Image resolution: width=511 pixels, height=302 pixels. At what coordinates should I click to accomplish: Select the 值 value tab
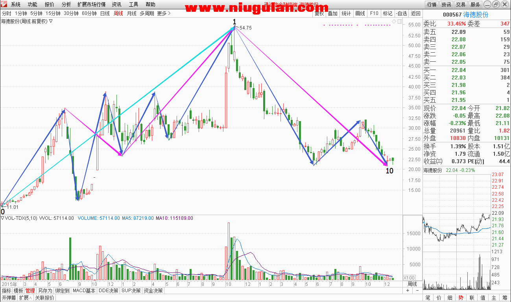(483, 298)
